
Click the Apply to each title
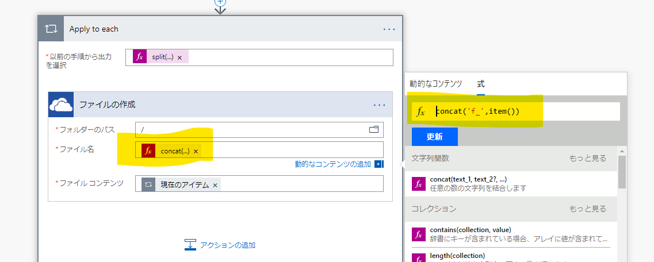pos(94,29)
